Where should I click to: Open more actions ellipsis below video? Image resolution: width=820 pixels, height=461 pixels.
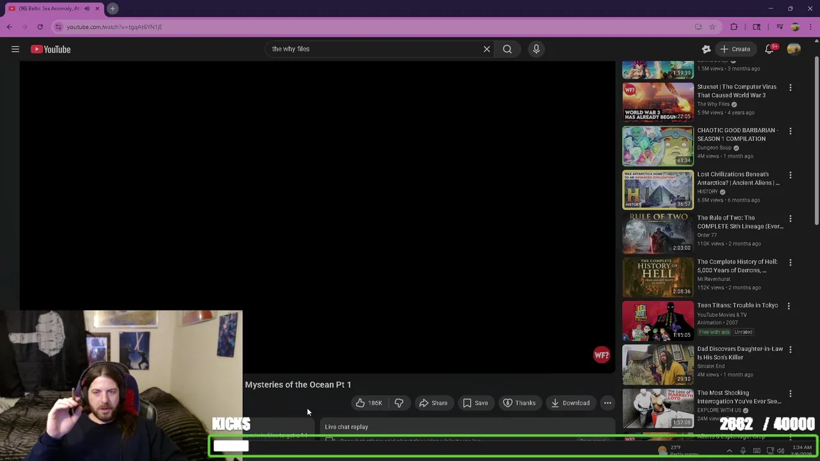coord(607,403)
